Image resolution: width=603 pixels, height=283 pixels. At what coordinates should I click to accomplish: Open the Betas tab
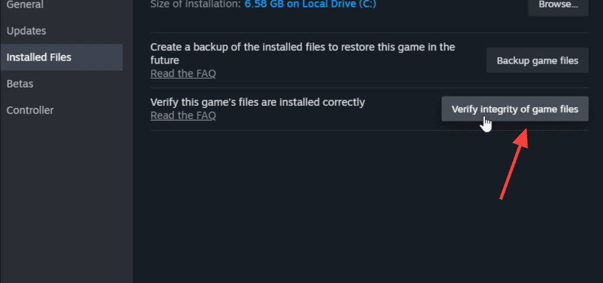[19, 84]
